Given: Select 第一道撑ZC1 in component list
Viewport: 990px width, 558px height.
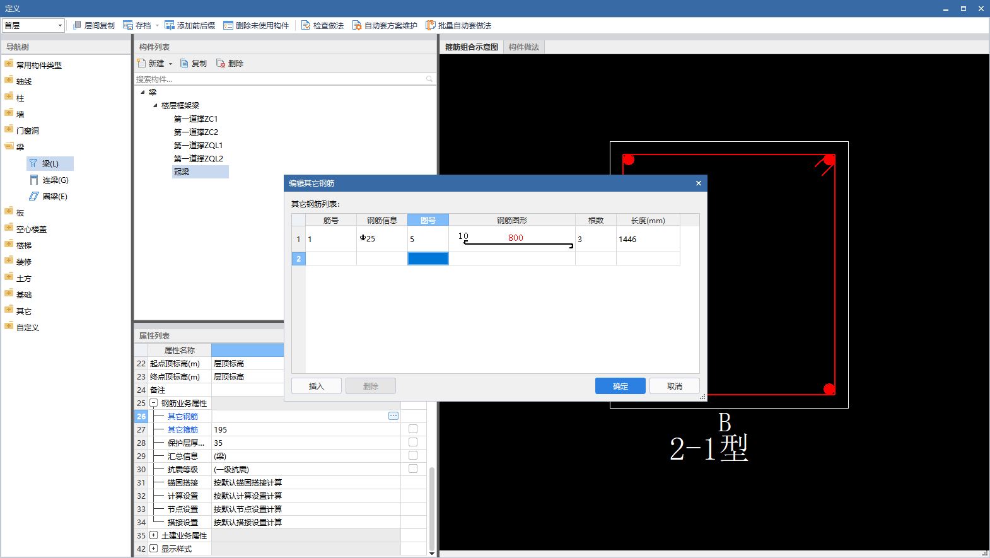Looking at the screenshot, I should (195, 119).
